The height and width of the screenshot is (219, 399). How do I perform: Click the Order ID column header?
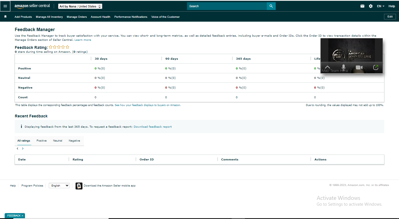pyautogui.click(x=147, y=160)
